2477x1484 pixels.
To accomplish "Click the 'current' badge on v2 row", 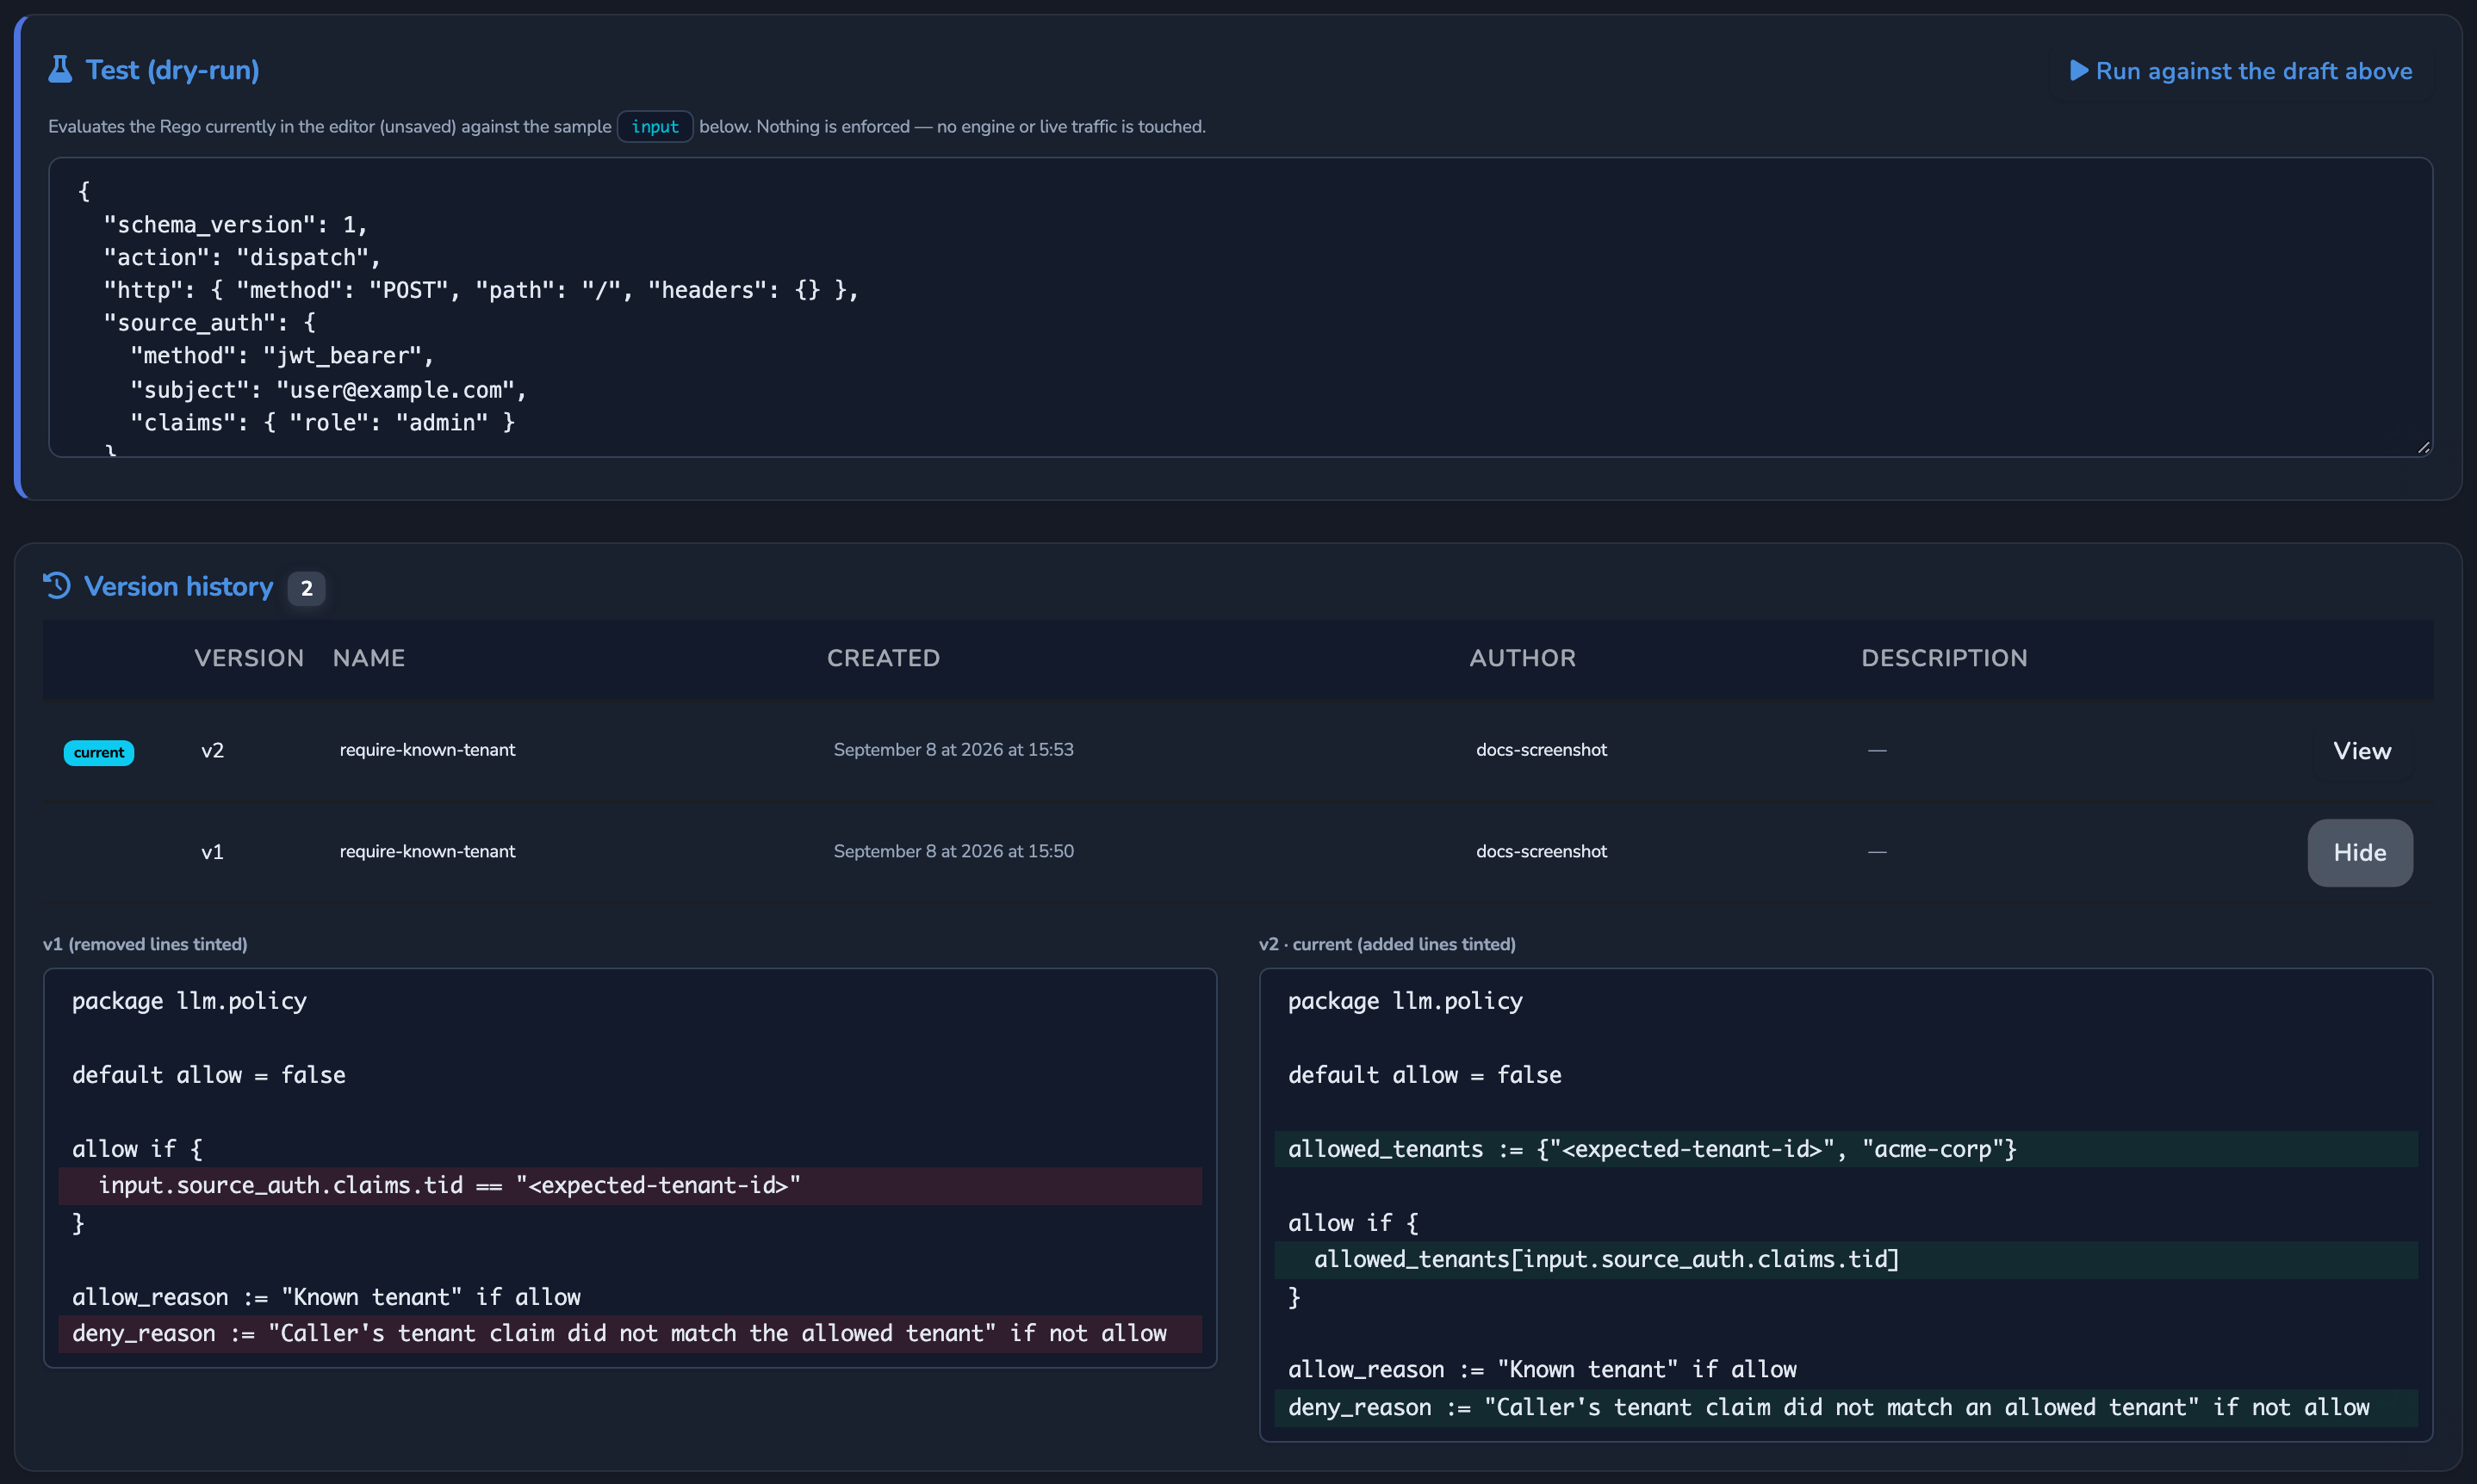I will [99, 752].
